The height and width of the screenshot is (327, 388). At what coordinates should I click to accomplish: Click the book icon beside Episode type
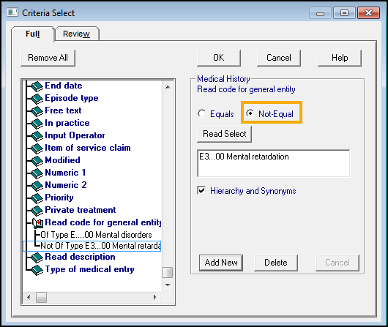coord(37,99)
